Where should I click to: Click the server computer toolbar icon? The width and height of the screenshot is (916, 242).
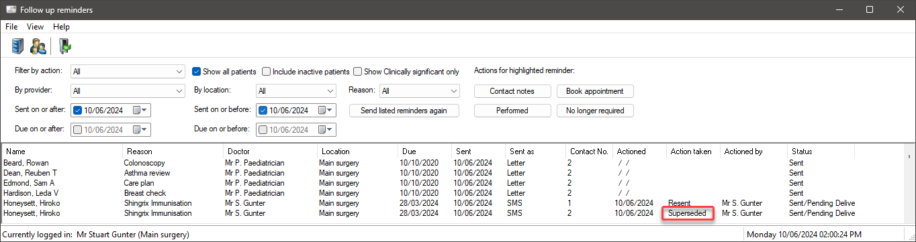pos(17,46)
